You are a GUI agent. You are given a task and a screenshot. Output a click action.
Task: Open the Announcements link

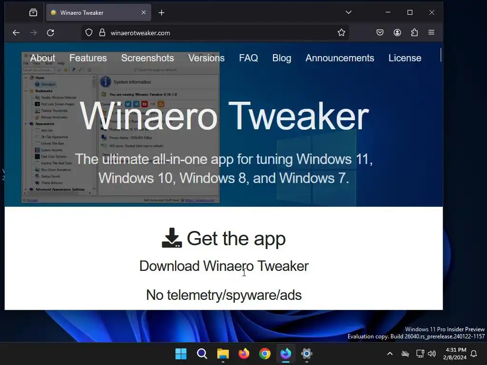(340, 58)
